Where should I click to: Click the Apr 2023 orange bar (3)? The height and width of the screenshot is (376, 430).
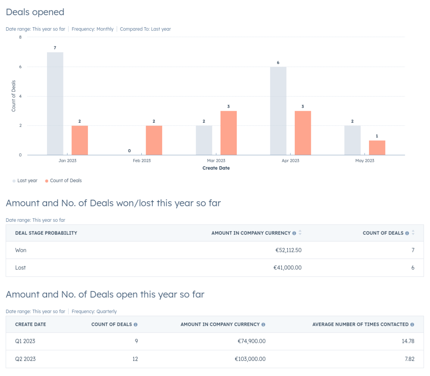point(303,133)
